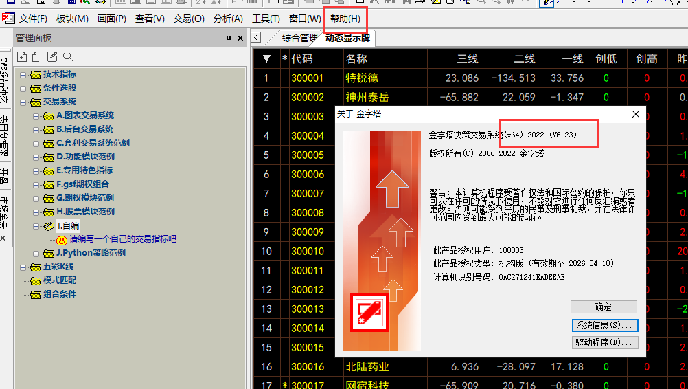Expand B.后台交易系统 node
The height and width of the screenshot is (389, 688).
tap(36, 130)
